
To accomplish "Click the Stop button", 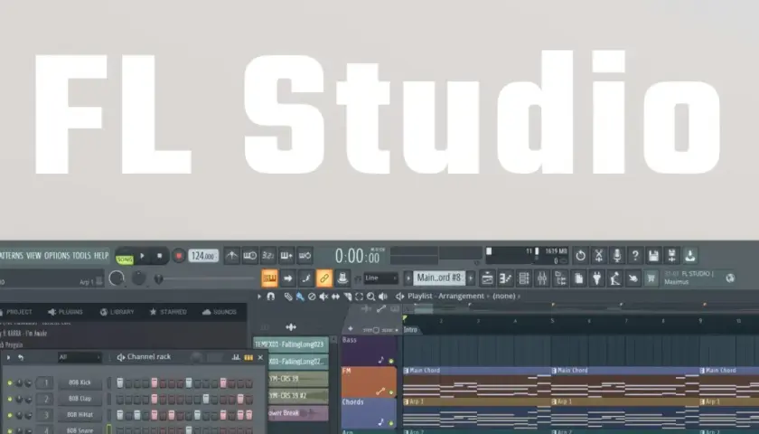I will click(x=159, y=256).
